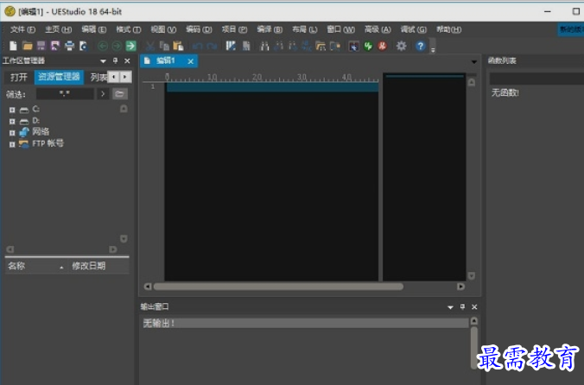Open print preview icon
Screen dimensions: 584x385
coord(84,46)
